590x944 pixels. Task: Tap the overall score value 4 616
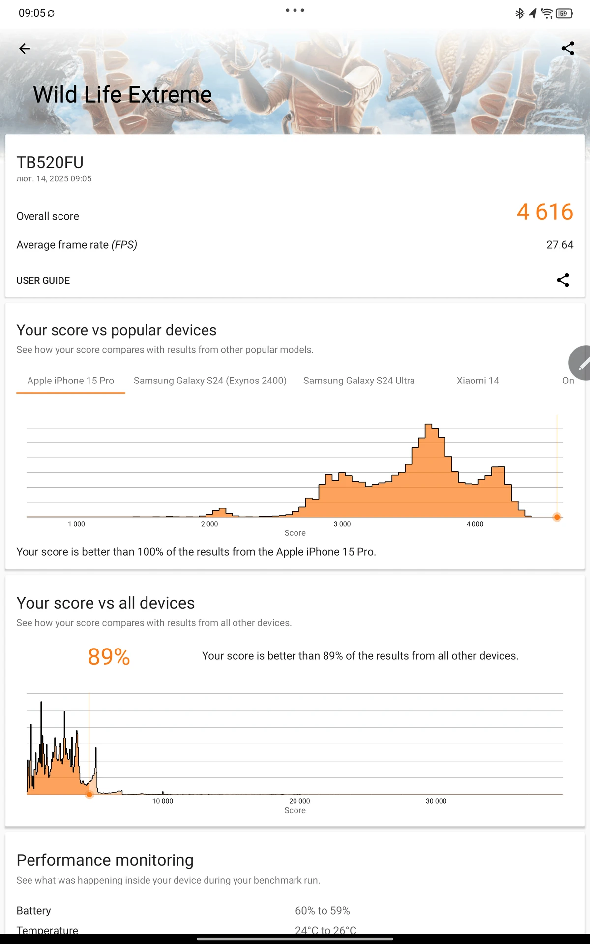(545, 212)
